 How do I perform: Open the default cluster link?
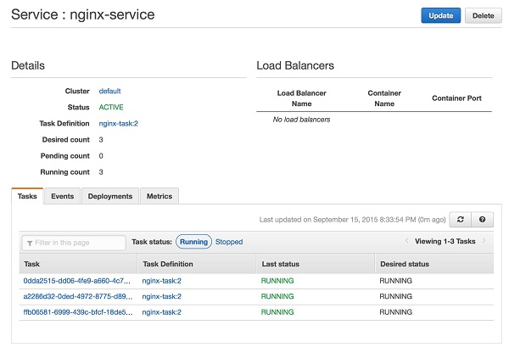coord(110,91)
